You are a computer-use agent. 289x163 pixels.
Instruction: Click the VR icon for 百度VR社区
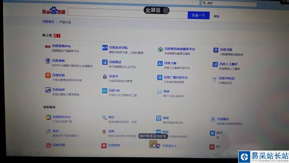click(214, 79)
